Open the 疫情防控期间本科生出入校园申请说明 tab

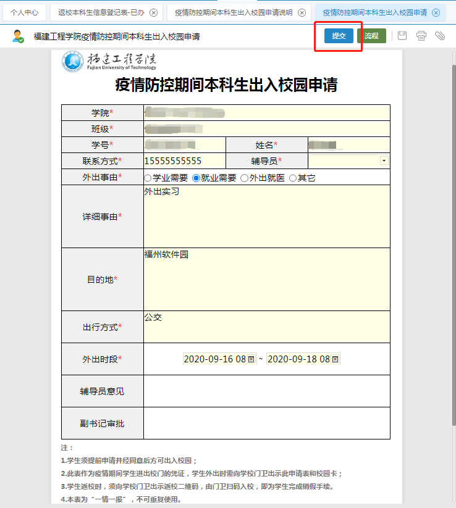234,12
